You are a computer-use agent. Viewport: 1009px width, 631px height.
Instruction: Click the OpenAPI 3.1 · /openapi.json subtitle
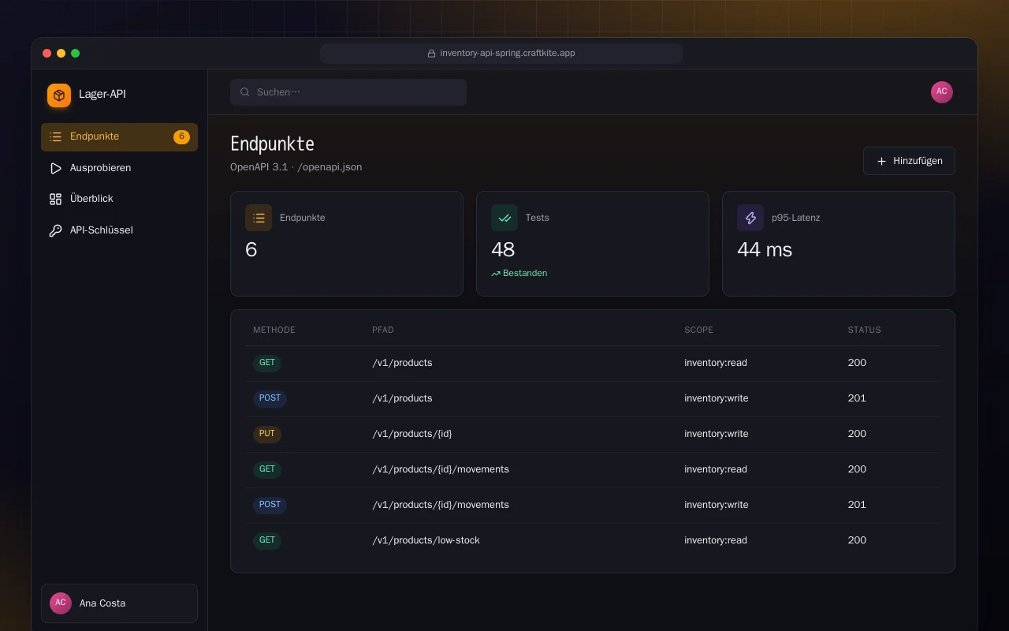(x=296, y=167)
